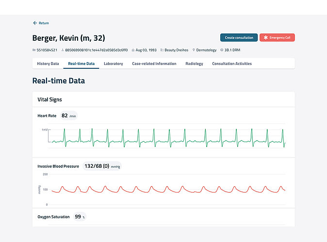Click the Create consultation button
This screenshot has width=327, height=242.
(x=239, y=37)
